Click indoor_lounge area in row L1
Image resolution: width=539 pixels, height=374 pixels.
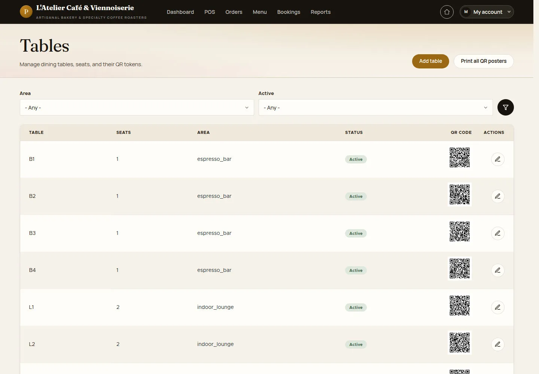pyautogui.click(x=215, y=307)
